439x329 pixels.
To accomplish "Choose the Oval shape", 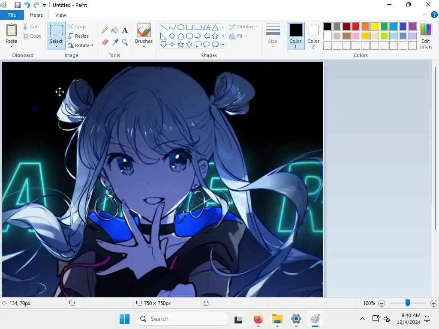I will [x=181, y=27].
